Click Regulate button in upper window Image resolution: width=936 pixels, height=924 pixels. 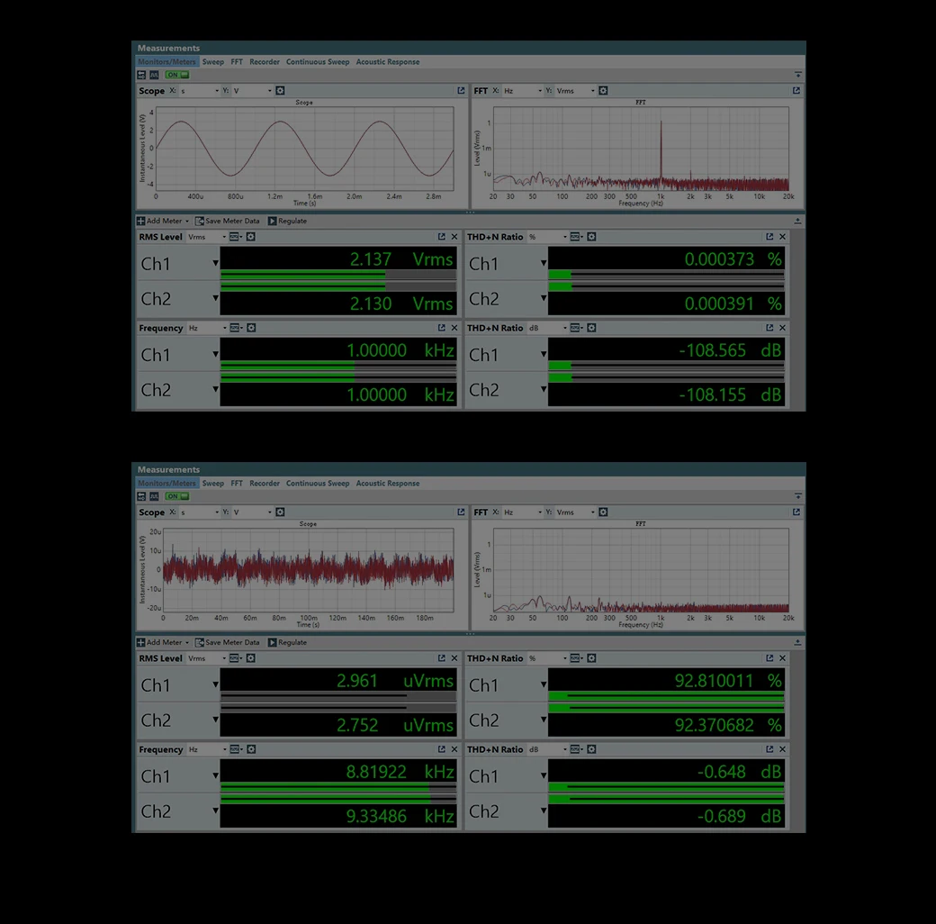click(287, 221)
